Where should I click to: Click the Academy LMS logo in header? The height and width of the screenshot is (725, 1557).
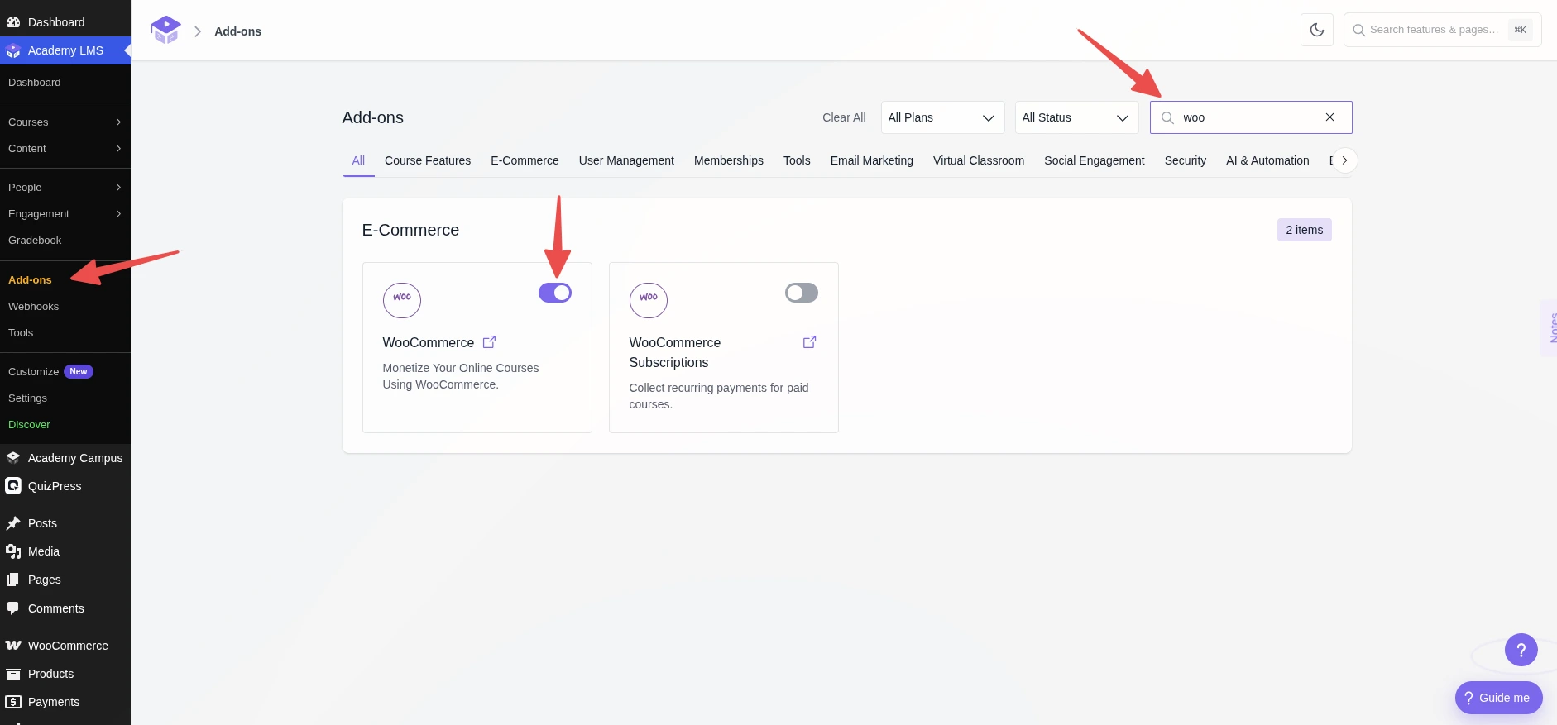coord(165,30)
